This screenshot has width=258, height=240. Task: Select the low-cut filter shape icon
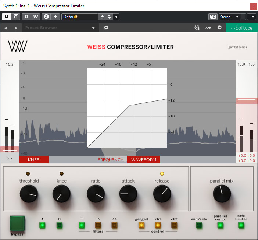click(x=98, y=225)
